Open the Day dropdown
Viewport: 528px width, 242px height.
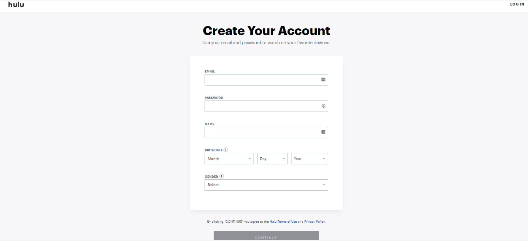(x=272, y=159)
